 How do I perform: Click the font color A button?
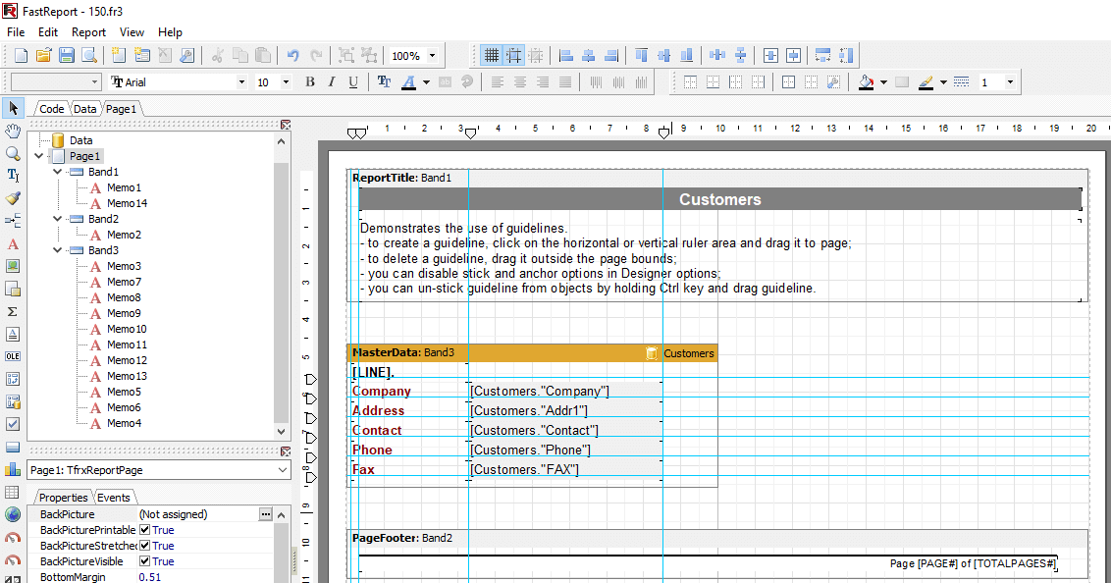(408, 82)
